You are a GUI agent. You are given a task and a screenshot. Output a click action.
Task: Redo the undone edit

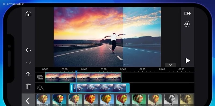click(28, 62)
